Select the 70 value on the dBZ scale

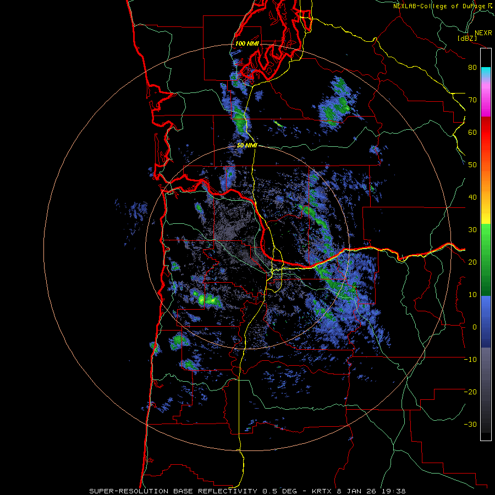point(472,100)
